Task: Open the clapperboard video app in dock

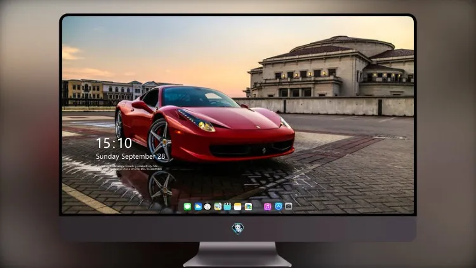Action: pos(227,207)
